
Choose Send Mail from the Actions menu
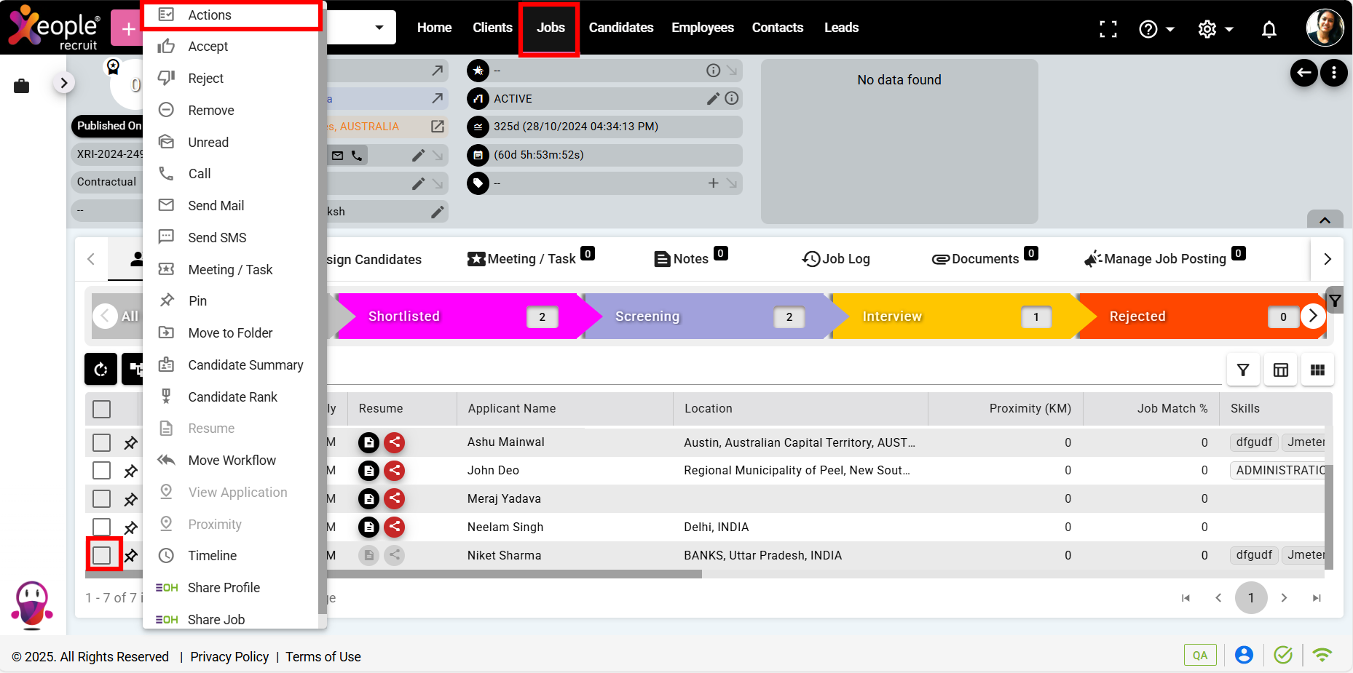pyautogui.click(x=216, y=206)
